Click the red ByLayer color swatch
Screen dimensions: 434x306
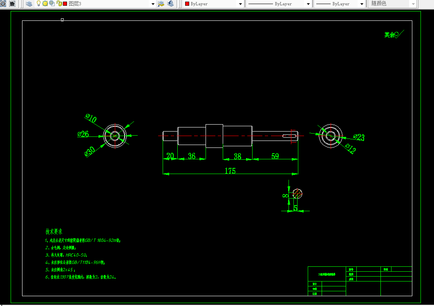187,4
